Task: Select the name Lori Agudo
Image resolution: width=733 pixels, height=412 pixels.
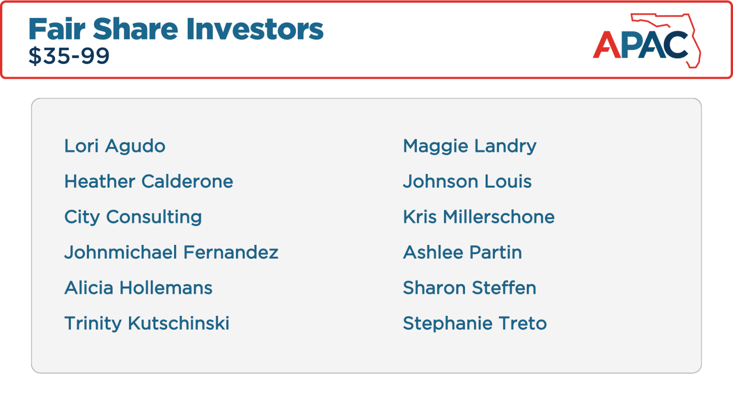Action: tap(115, 146)
